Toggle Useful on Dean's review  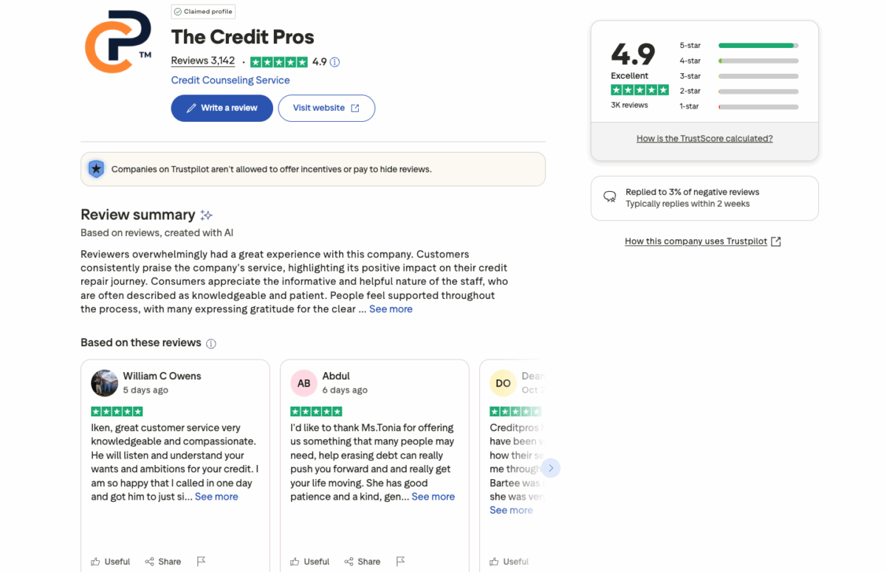click(509, 561)
